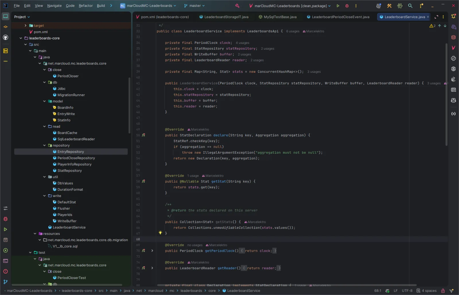Expand folded getReader method on line 75
This screenshot has width=459, height=295.
point(152,268)
